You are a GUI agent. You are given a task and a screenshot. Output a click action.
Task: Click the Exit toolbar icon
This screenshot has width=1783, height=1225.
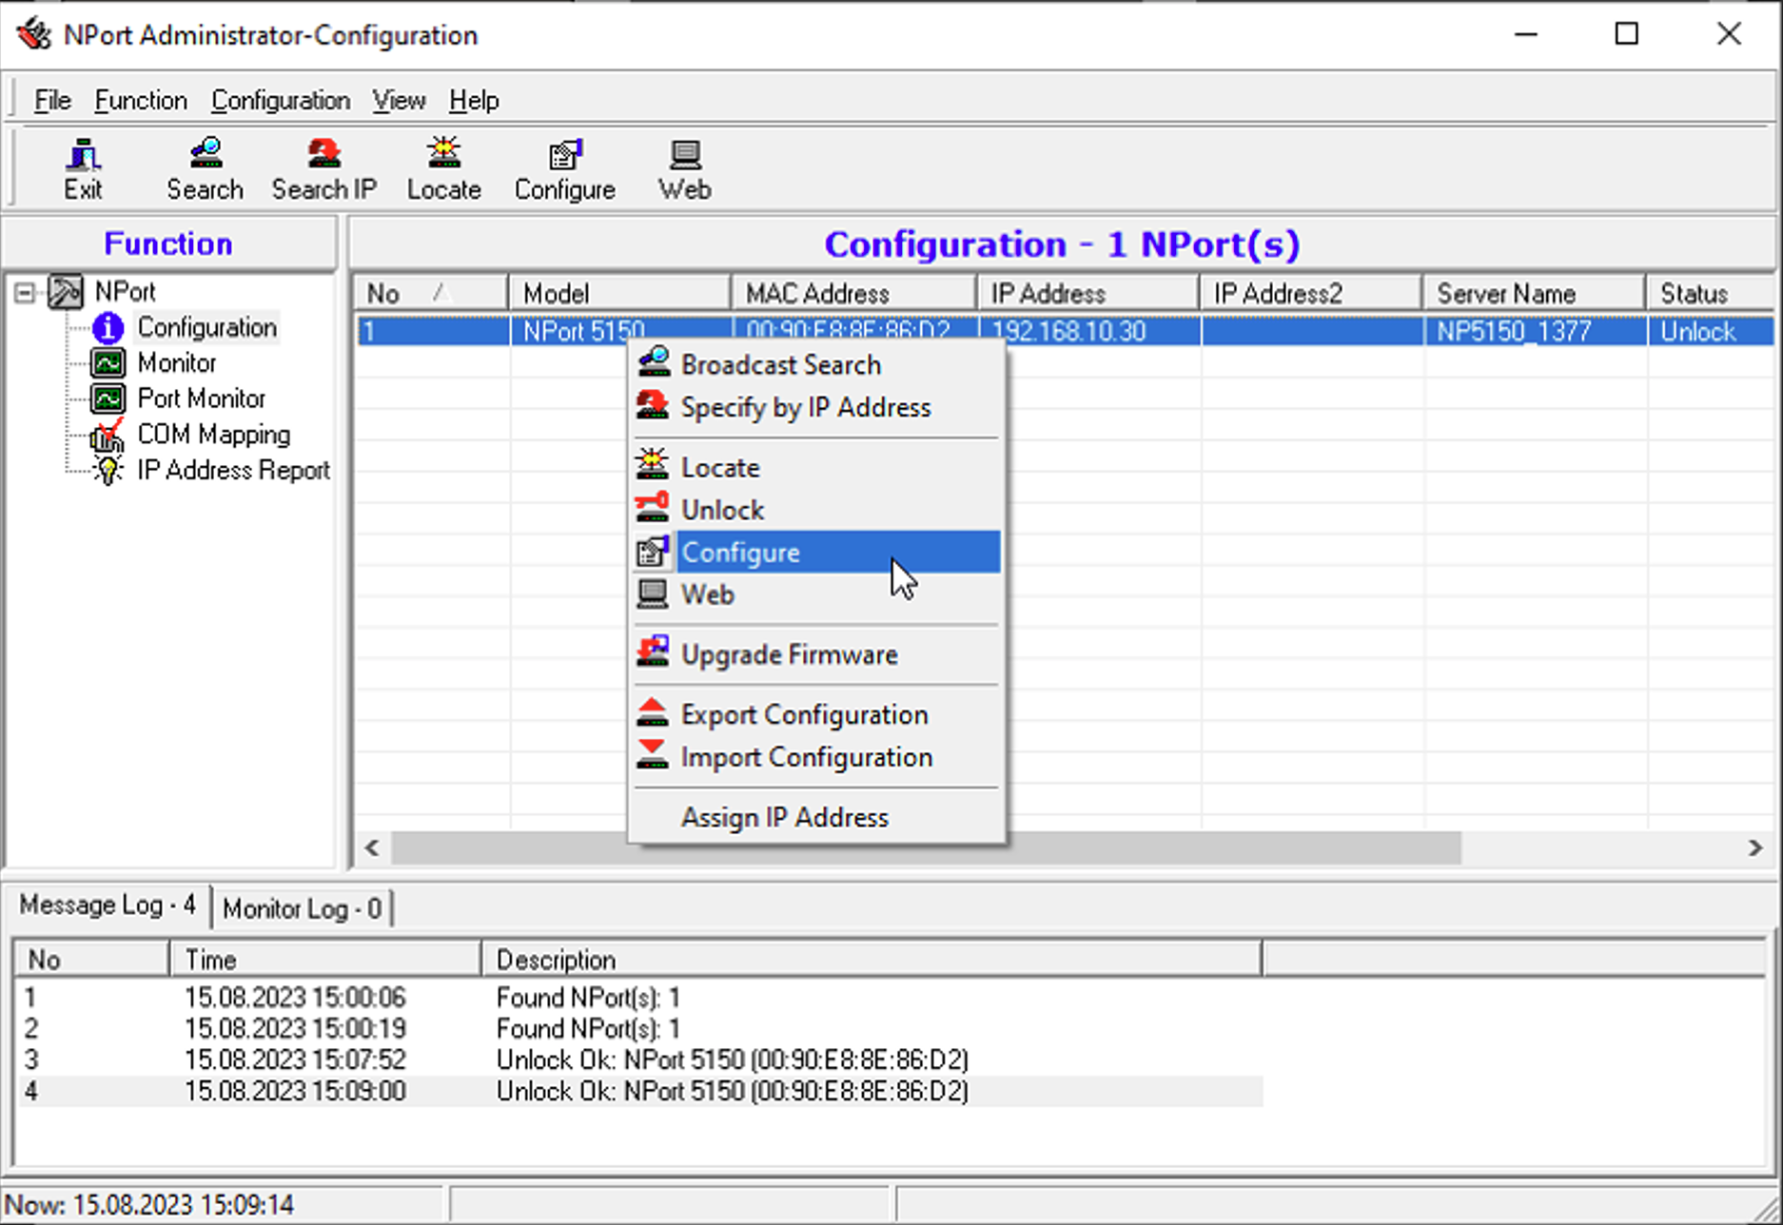coord(83,167)
